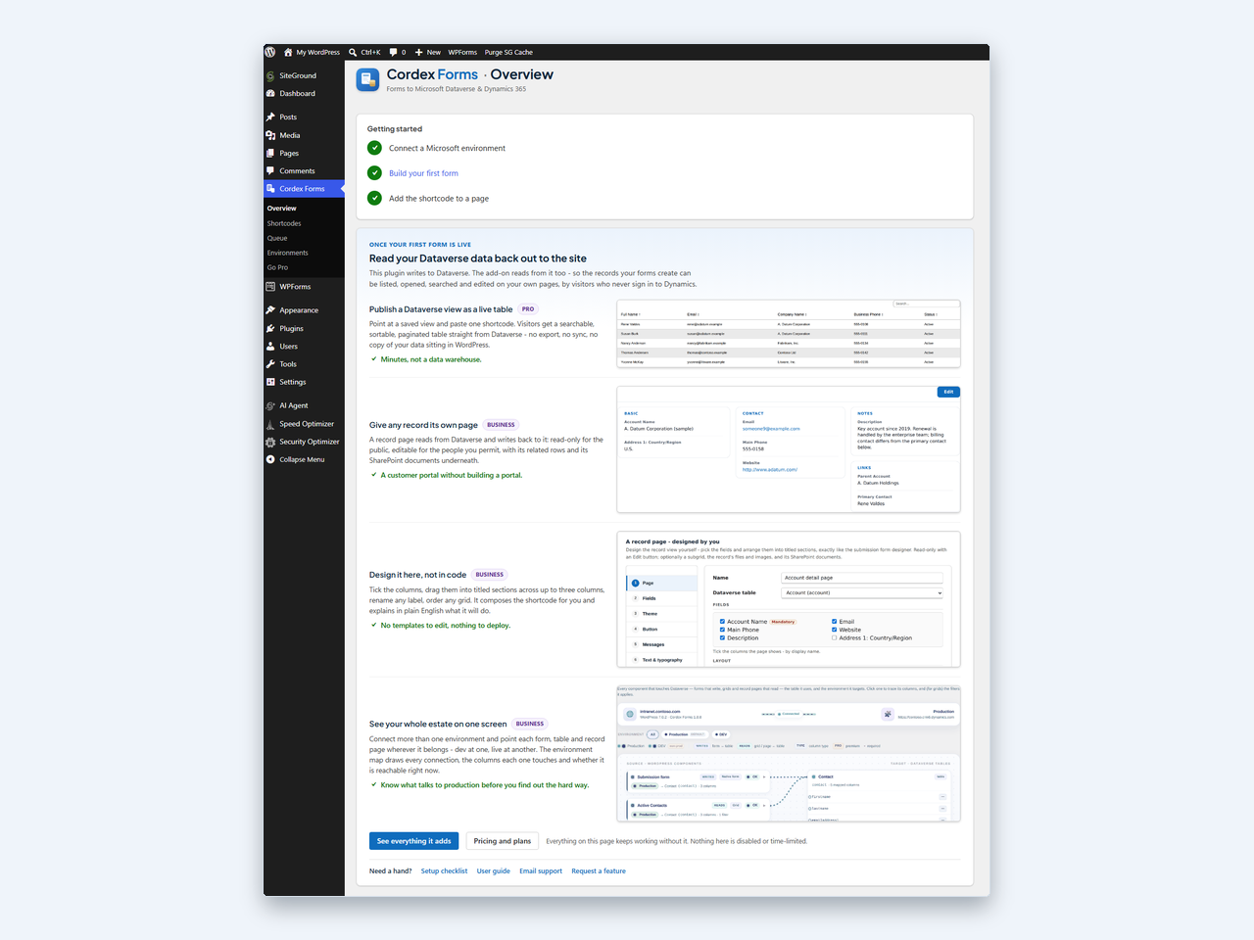Click the search box above the table preview
The image size is (1254, 940).
(x=926, y=304)
